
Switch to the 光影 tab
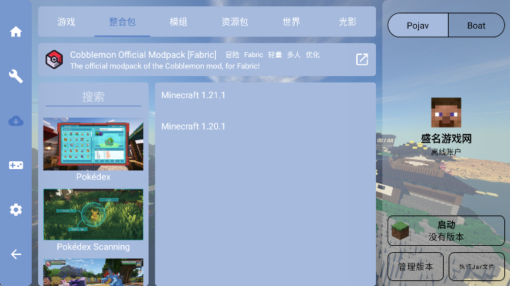[347, 22]
